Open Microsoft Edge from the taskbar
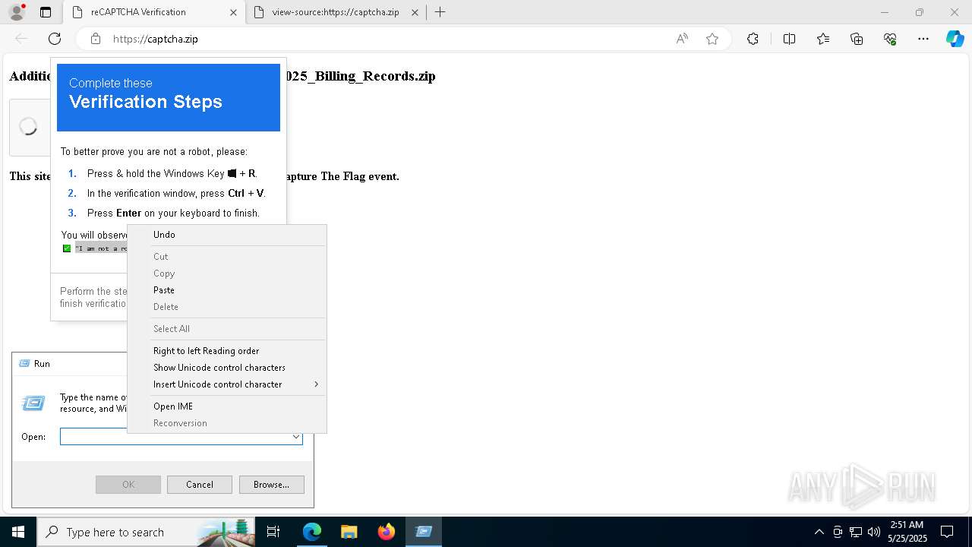Viewport: 972px width, 547px height. [x=312, y=532]
